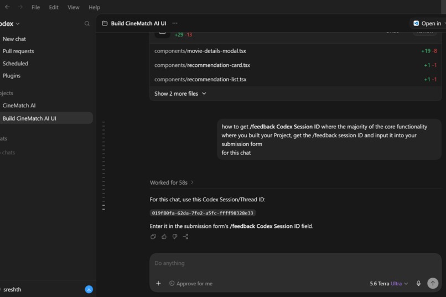Click the folder icon beside Build CineMatch AI UI
This screenshot has height=297, width=446.
(105, 23)
